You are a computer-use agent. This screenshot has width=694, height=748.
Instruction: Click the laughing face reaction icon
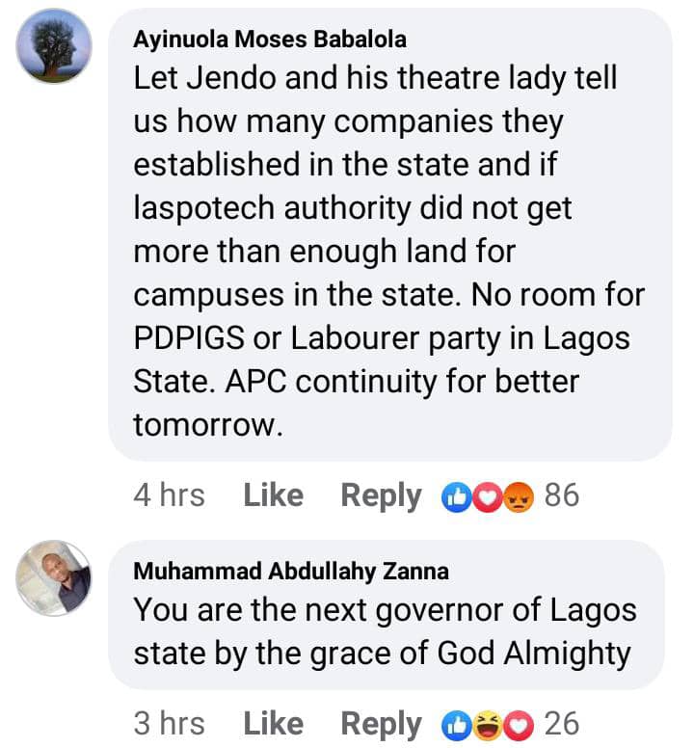pyautogui.click(x=487, y=725)
